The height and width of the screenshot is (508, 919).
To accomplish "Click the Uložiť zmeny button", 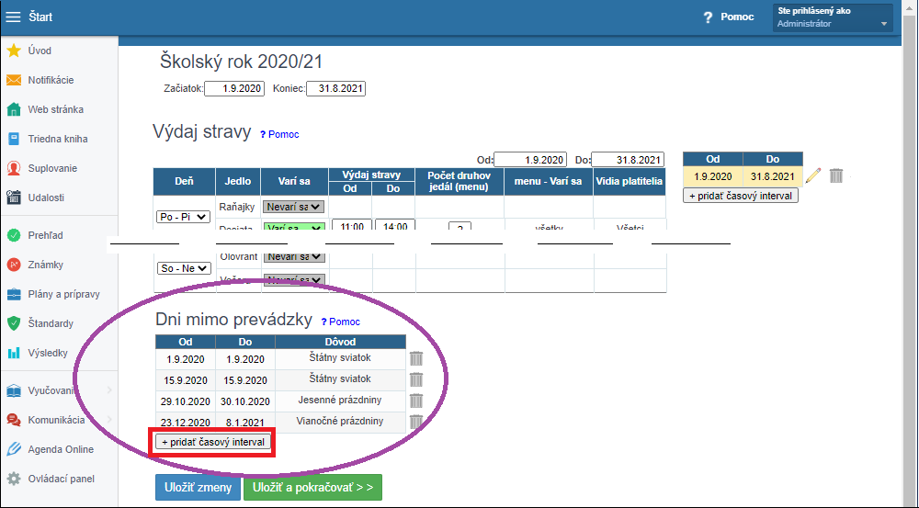I will 198,488.
